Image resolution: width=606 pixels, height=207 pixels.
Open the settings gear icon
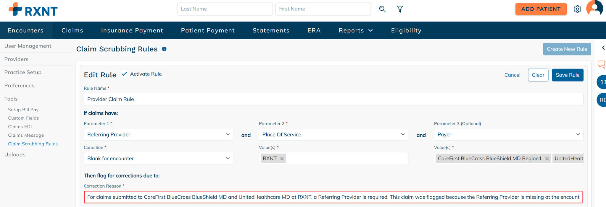click(x=577, y=9)
